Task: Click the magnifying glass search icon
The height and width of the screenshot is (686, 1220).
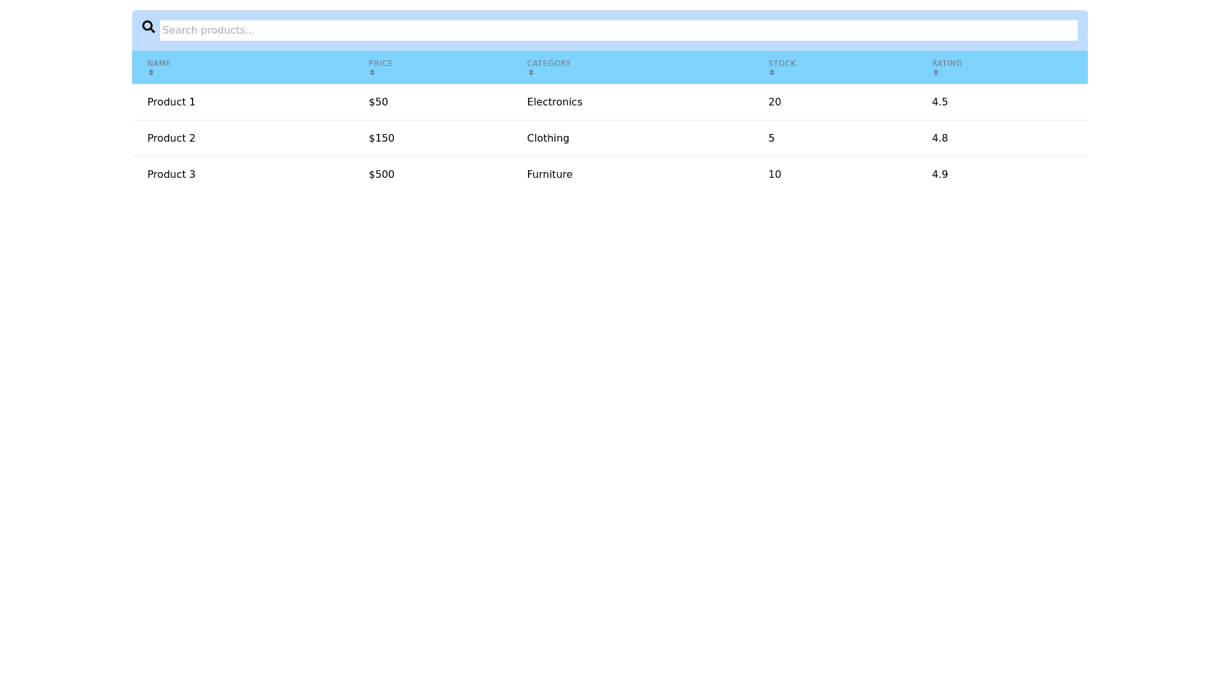Action: [x=148, y=27]
